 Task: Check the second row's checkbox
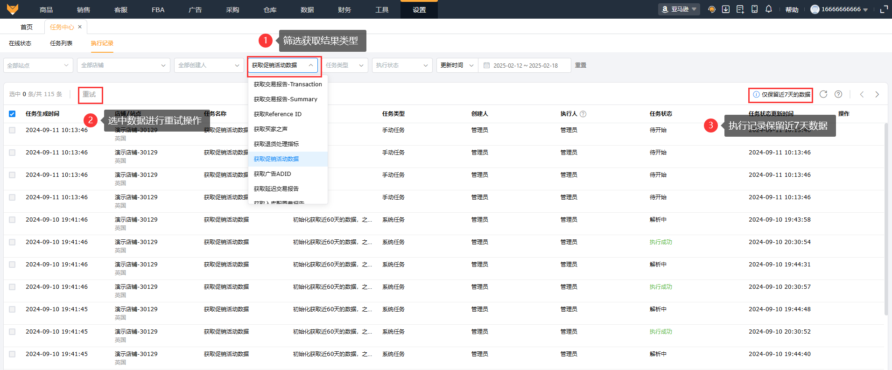tap(12, 153)
